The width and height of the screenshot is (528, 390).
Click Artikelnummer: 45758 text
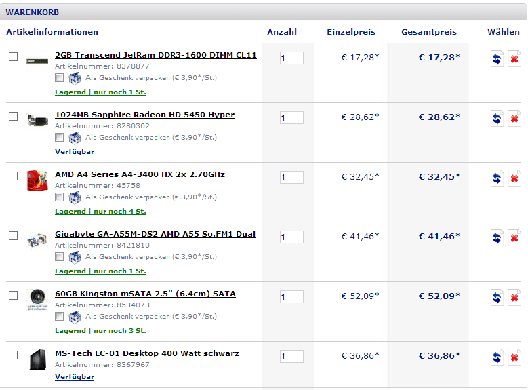[98, 185]
